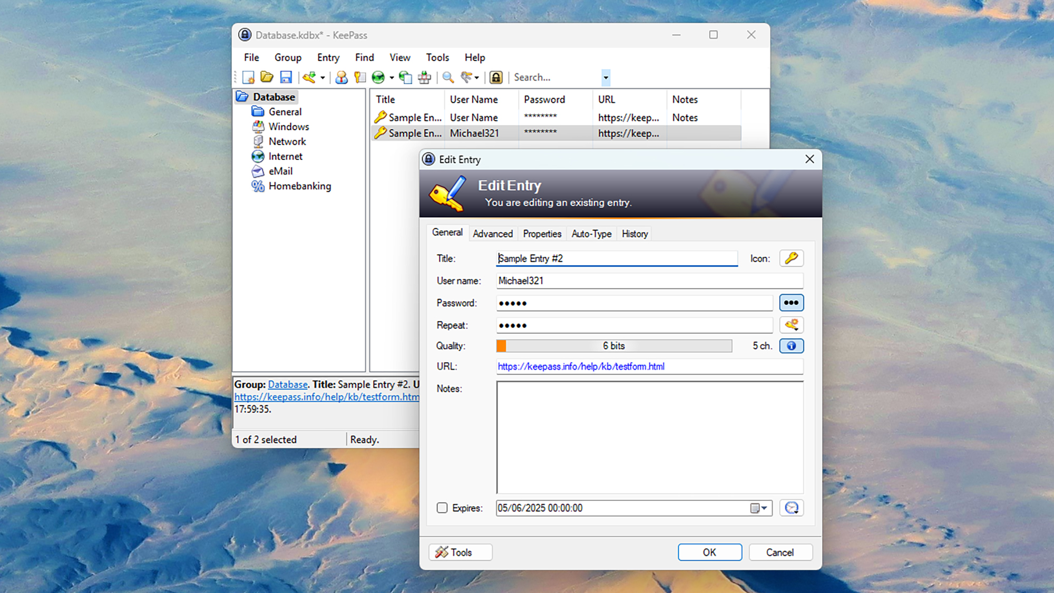This screenshot has width=1054, height=593.
Task: Click inside the Notes text area
Action: (648, 438)
